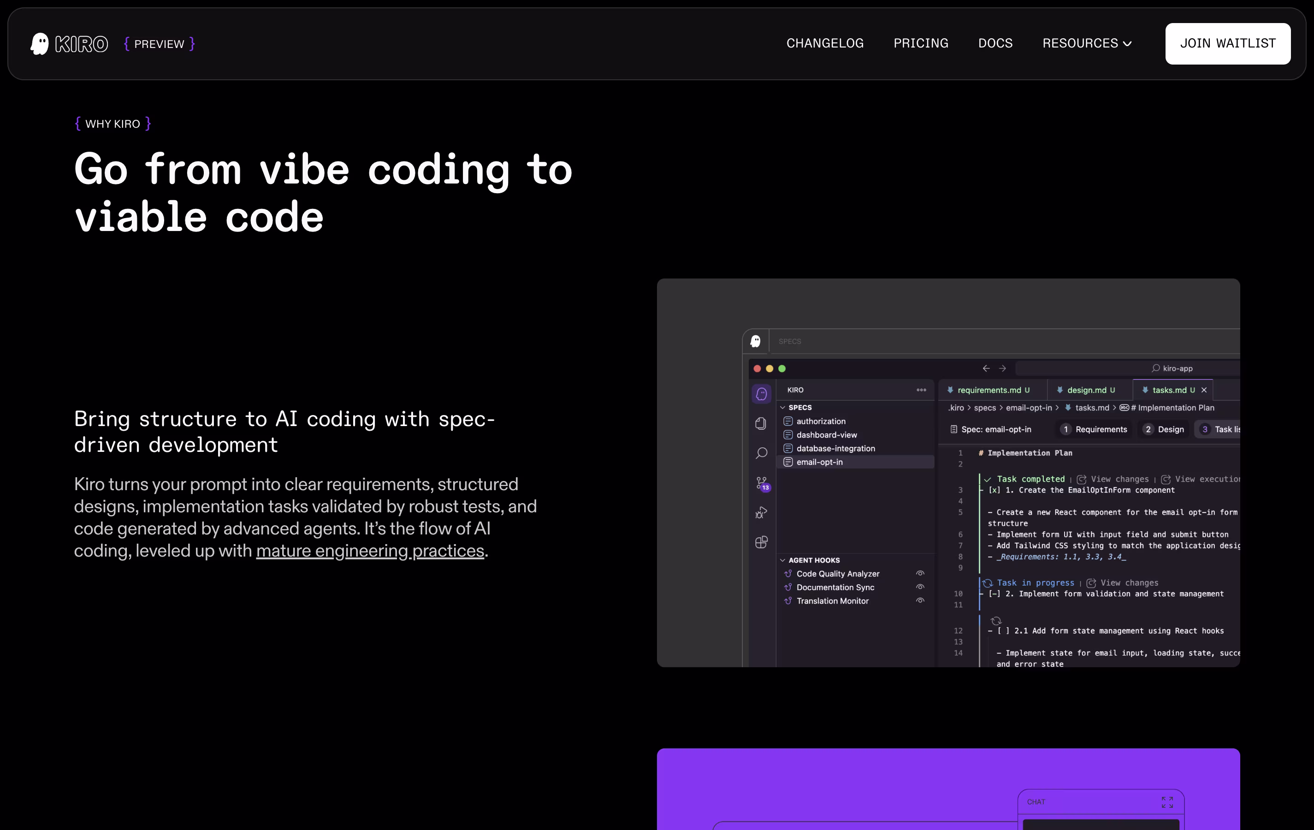Click the kiro-app search field
This screenshot has height=830, width=1314.
tap(1127, 368)
